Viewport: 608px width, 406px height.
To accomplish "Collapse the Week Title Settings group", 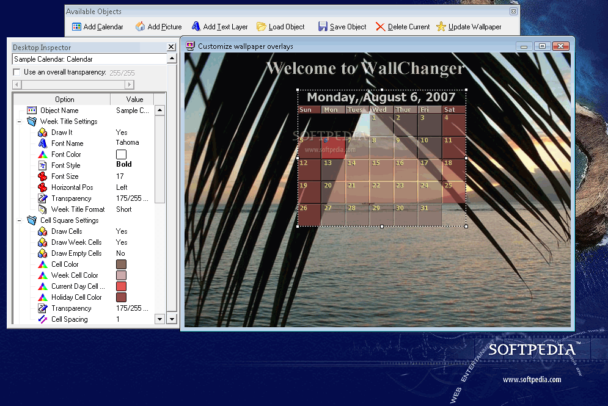I will 19,121.
